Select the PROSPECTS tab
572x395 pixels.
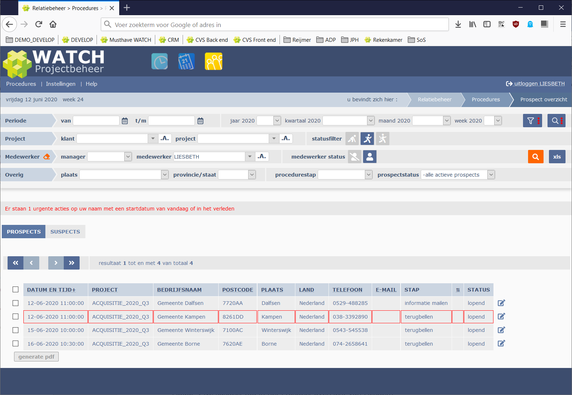click(24, 231)
